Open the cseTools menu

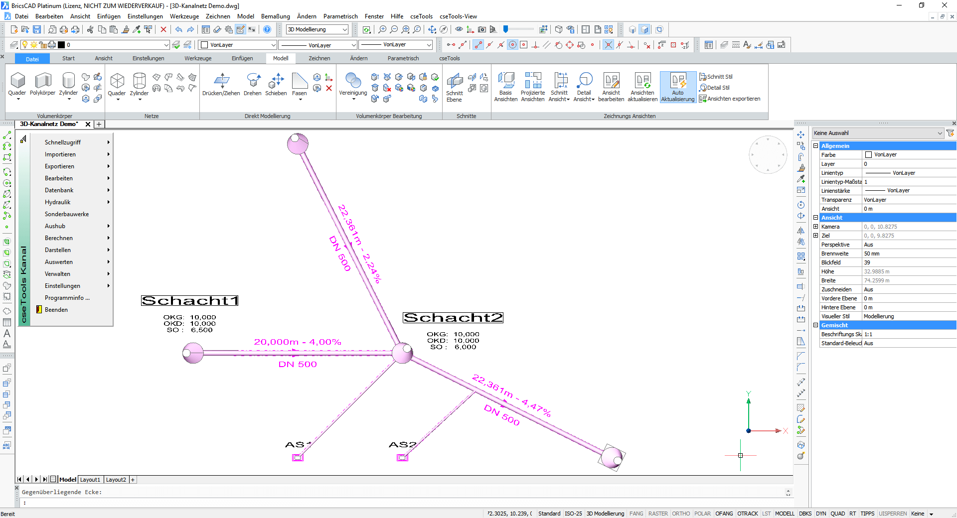point(421,16)
